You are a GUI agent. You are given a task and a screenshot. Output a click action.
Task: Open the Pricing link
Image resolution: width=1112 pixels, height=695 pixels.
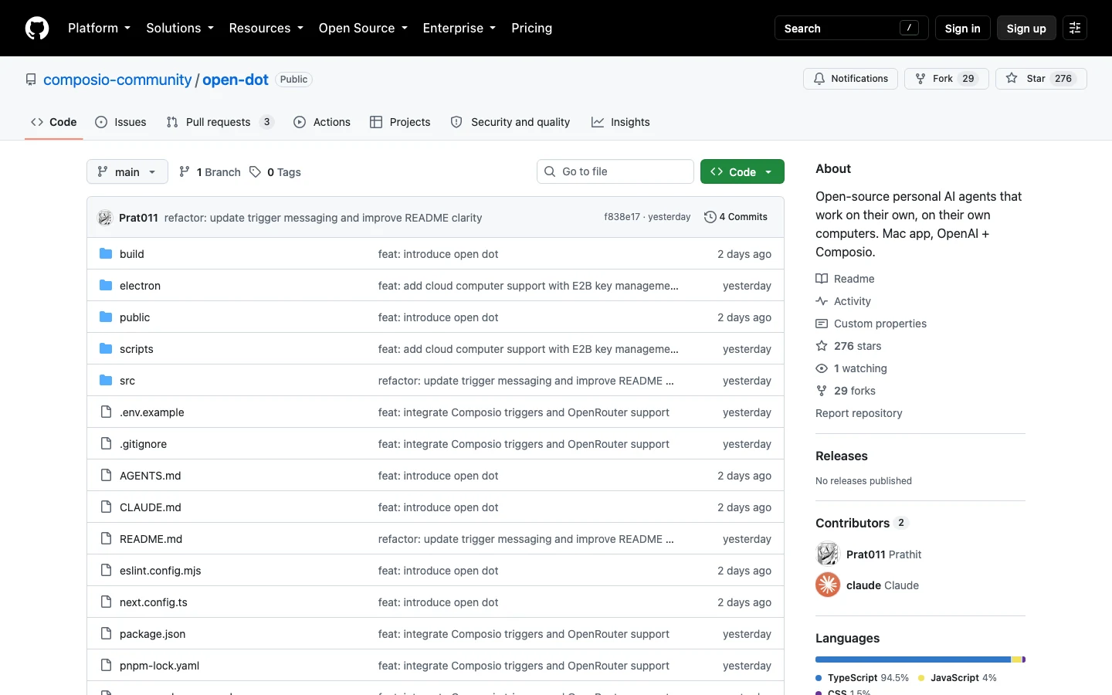pyautogui.click(x=531, y=28)
